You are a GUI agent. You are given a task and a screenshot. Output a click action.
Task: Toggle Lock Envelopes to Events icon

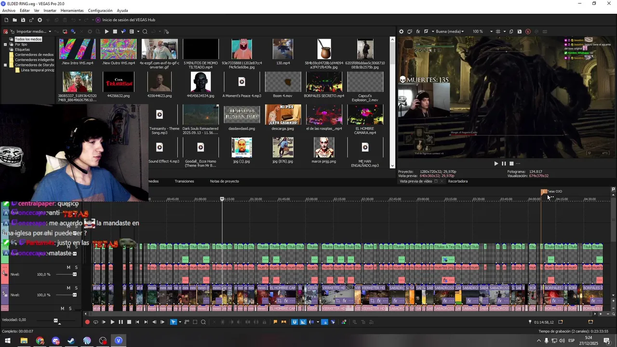point(325,322)
